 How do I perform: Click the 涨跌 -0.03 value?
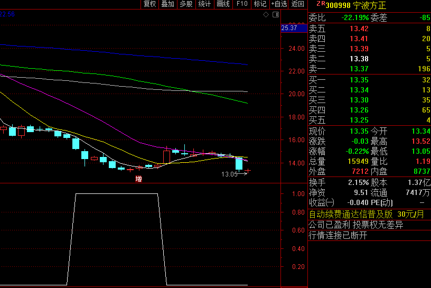360,142
